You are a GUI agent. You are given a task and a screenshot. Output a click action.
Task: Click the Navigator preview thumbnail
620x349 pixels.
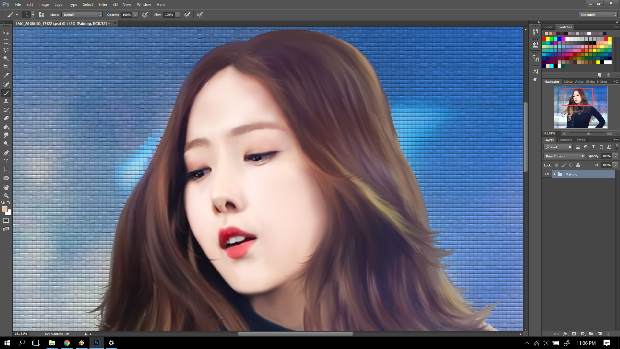pos(581,108)
